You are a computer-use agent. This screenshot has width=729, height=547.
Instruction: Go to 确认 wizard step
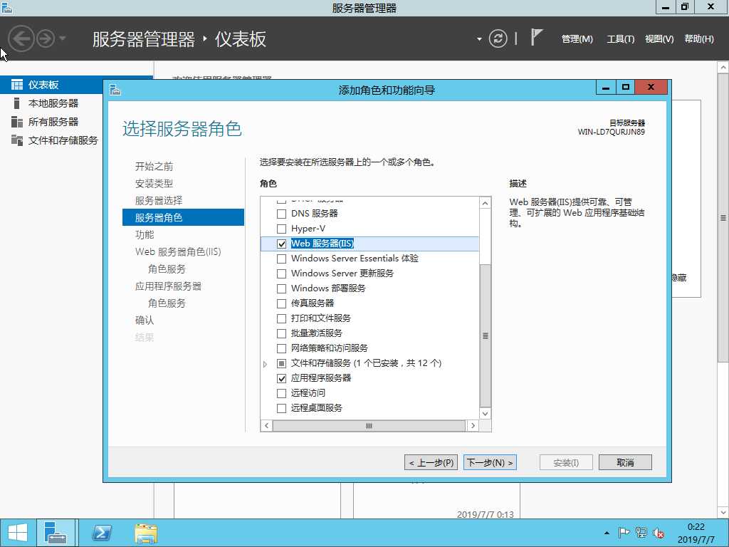tap(144, 321)
